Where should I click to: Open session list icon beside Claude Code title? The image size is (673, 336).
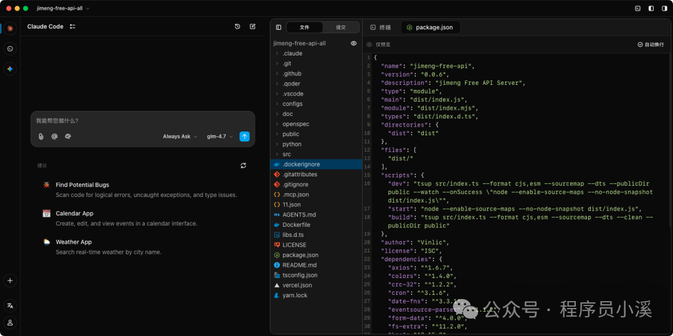click(x=72, y=27)
